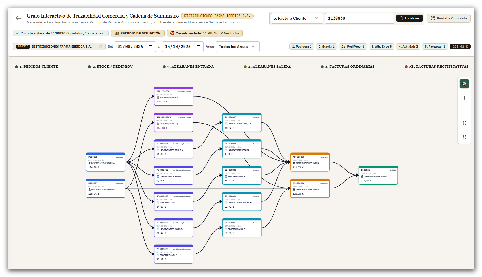This screenshot has width=482, height=277.
Task: Toggle the 3. Alb. Entr: 5 filter chip
Action: (x=382, y=47)
